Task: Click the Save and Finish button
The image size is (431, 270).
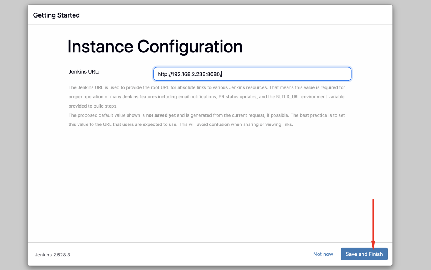Action: point(364,254)
